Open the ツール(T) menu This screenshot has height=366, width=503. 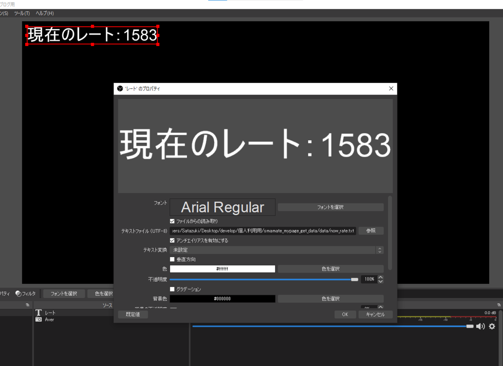(x=22, y=13)
